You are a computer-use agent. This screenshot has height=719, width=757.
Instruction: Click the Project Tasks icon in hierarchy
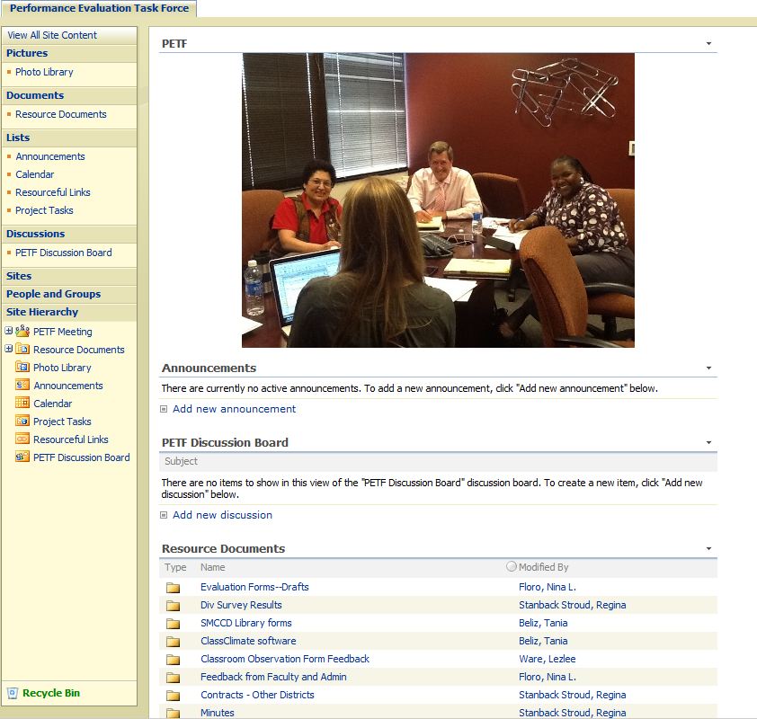22,422
